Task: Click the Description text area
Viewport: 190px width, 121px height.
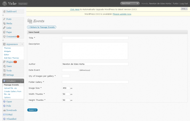Action: pos(95,51)
